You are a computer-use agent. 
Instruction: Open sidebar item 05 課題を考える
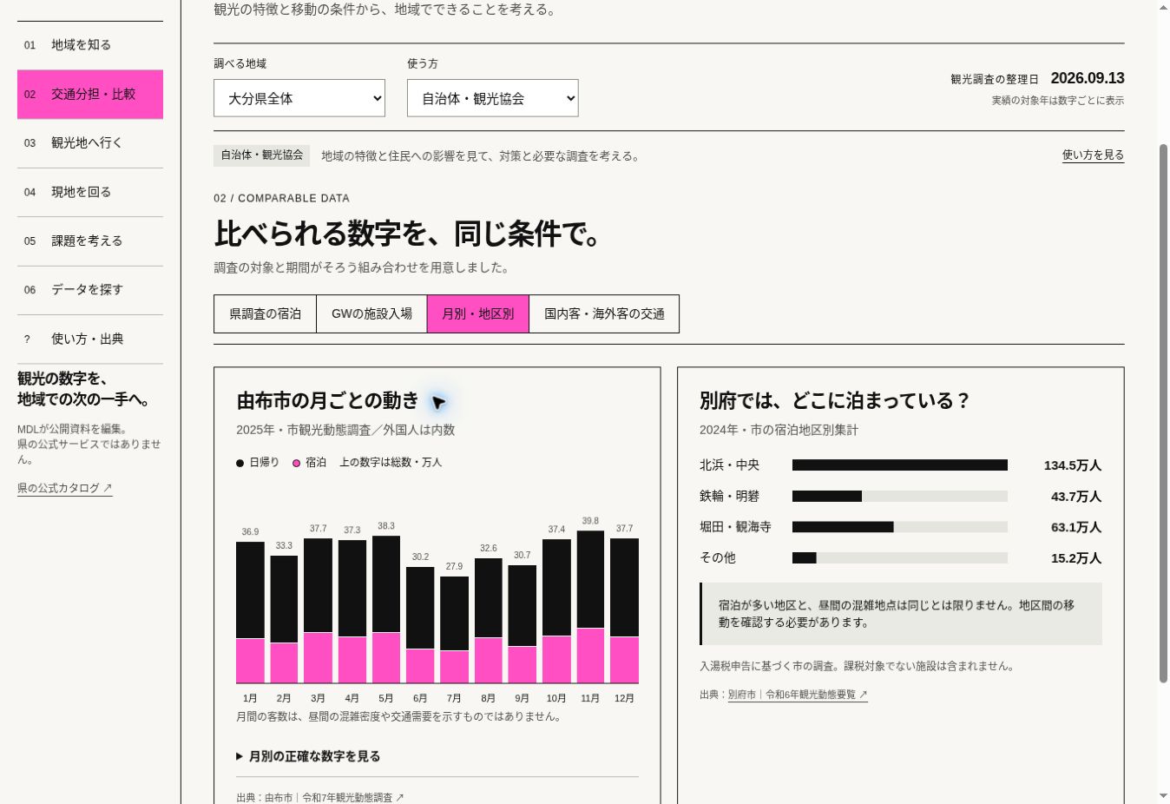pyautogui.click(x=90, y=241)
